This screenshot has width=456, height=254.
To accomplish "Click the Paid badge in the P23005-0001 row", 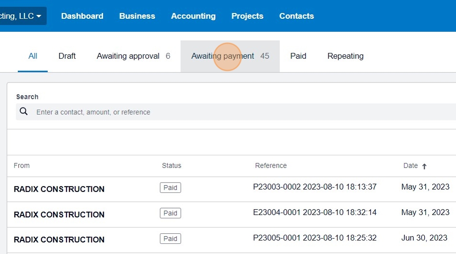I will [171, 239].
